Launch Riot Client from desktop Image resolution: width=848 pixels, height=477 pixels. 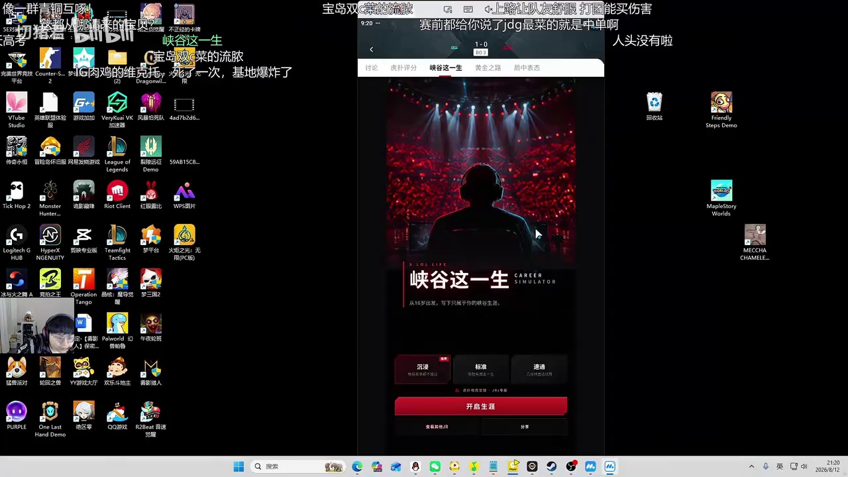117,195
